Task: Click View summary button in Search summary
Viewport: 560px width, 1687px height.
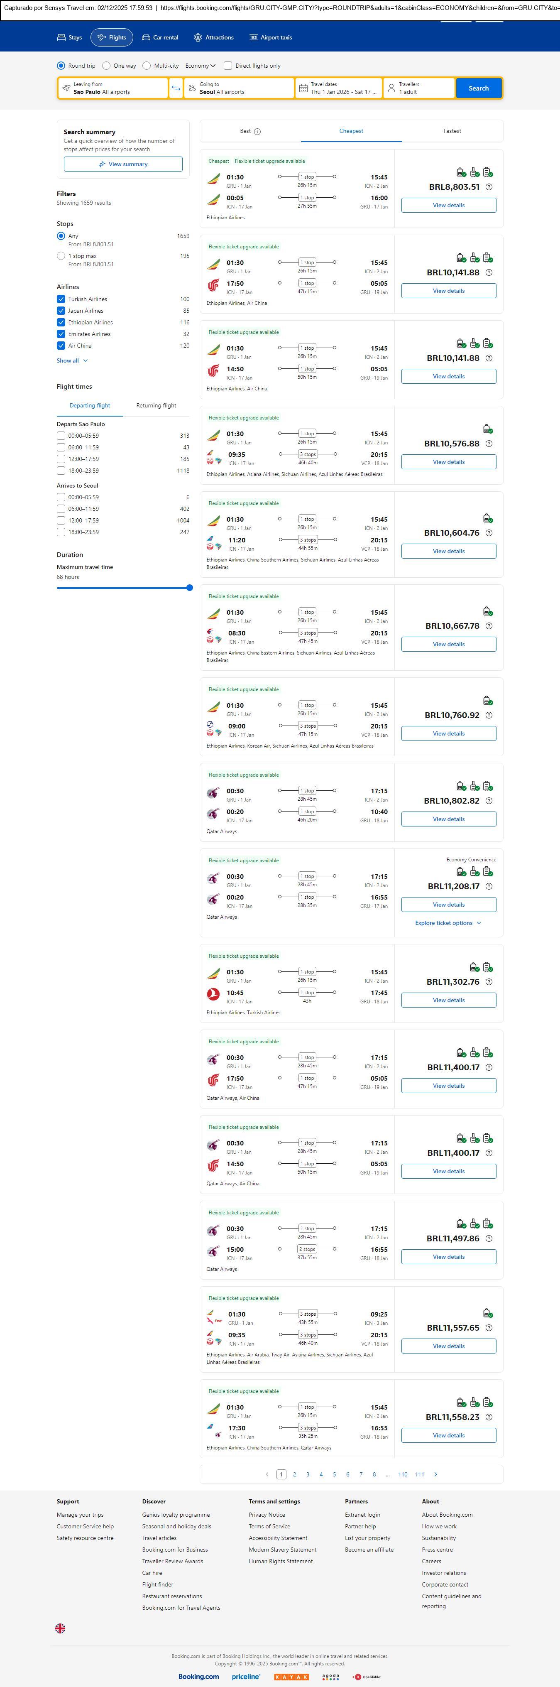Action: (x=123, y=164)
